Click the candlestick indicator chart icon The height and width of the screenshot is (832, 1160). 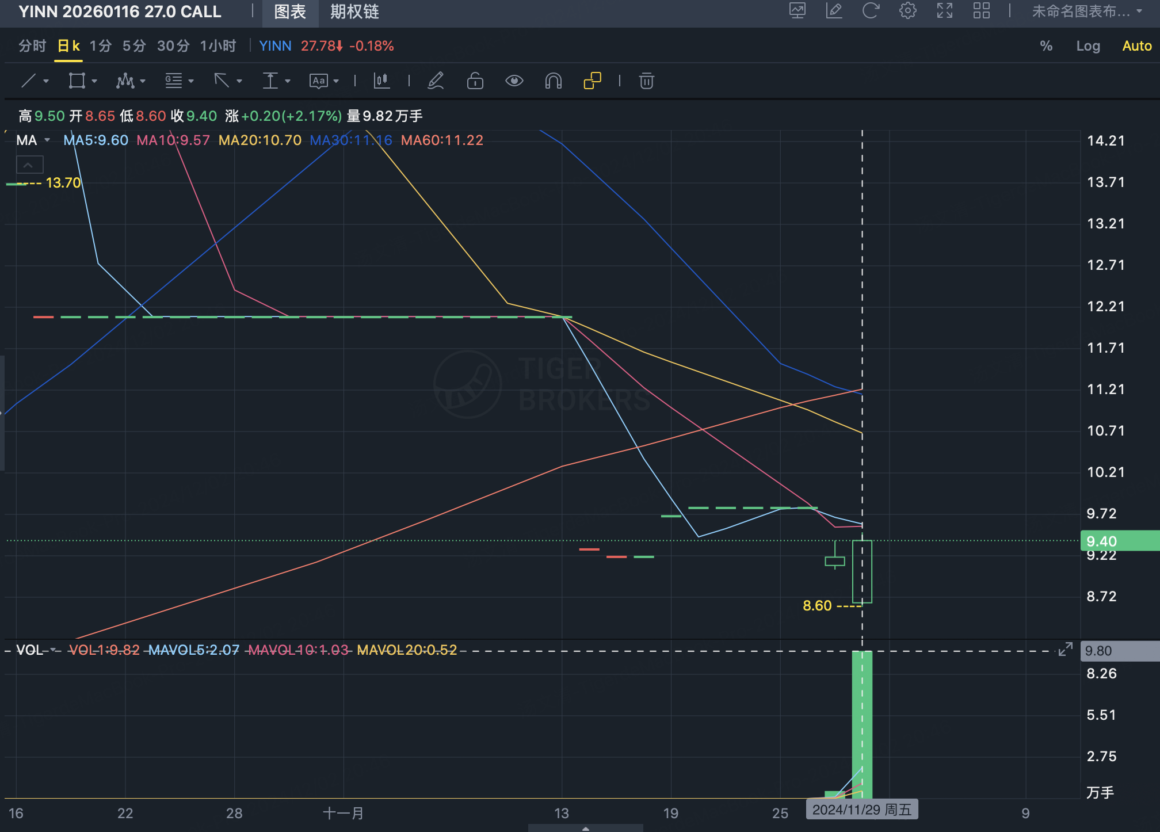(381, 81)
